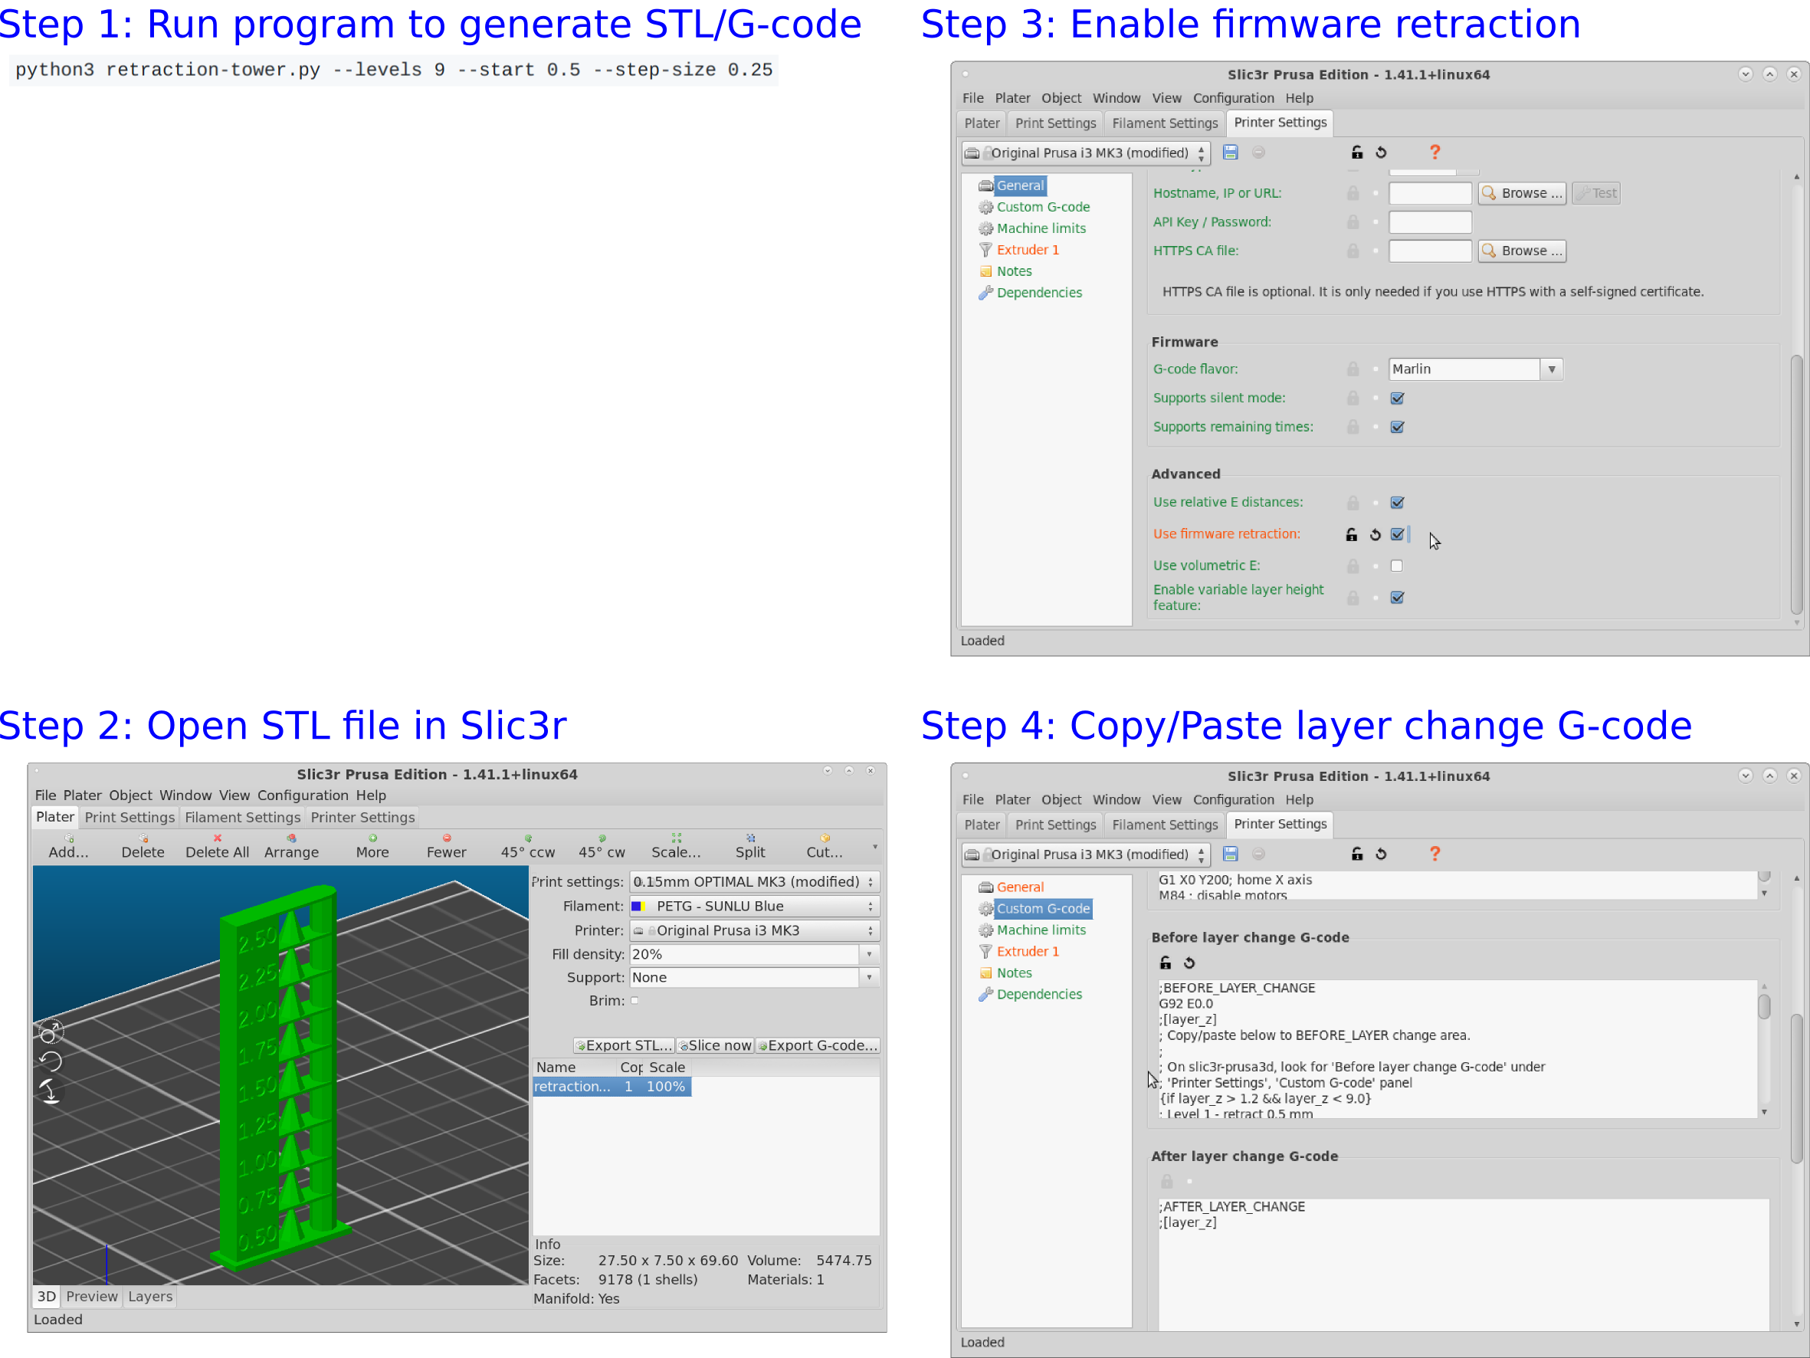The height and width of the screenshot is (1358, 1810).
Task: Click red help question mark, Step 4 window
Action: [x=1435, y=854]
